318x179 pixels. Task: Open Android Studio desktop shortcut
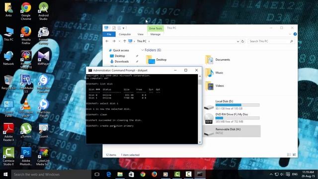pos(43,11)
